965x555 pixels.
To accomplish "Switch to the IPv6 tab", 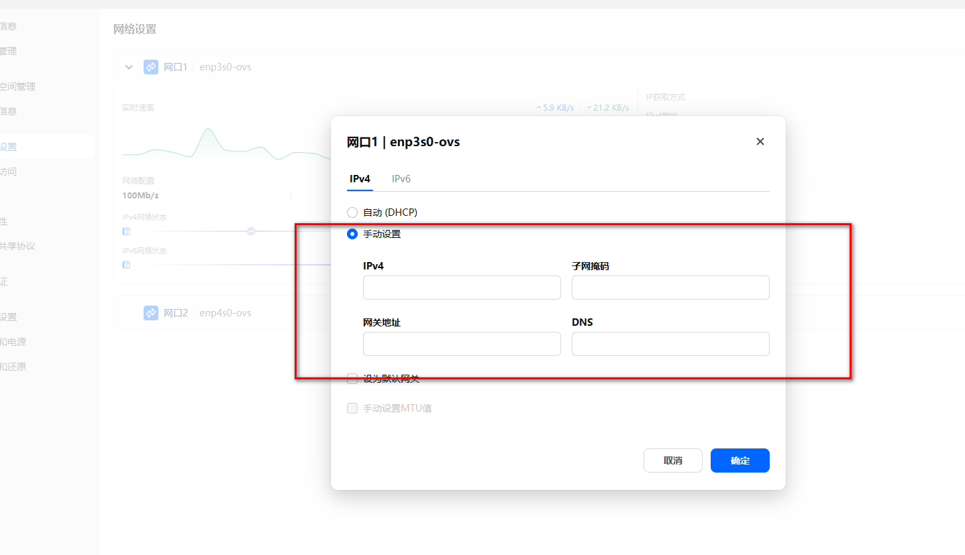I will click(x=401, y=179).
